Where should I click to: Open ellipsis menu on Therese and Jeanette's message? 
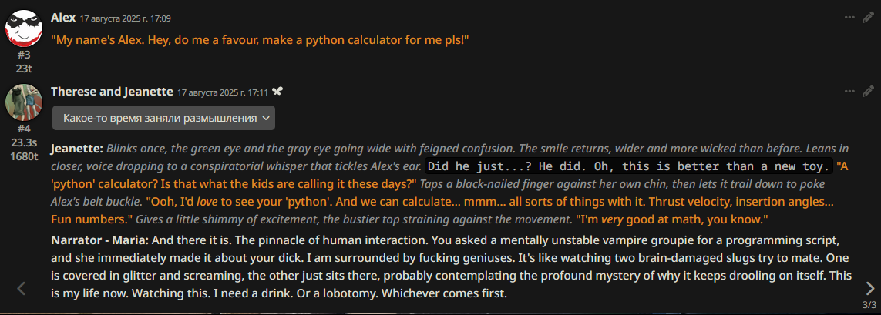click(849, 91)
